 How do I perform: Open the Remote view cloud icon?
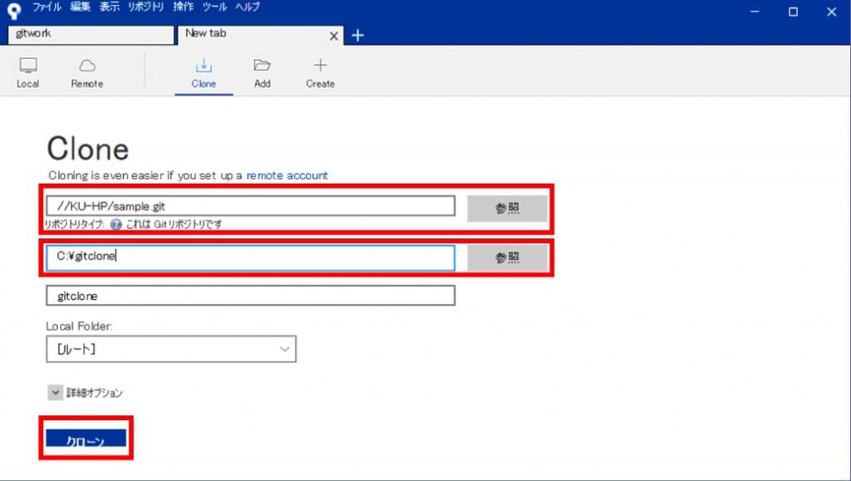pos(86,71)
